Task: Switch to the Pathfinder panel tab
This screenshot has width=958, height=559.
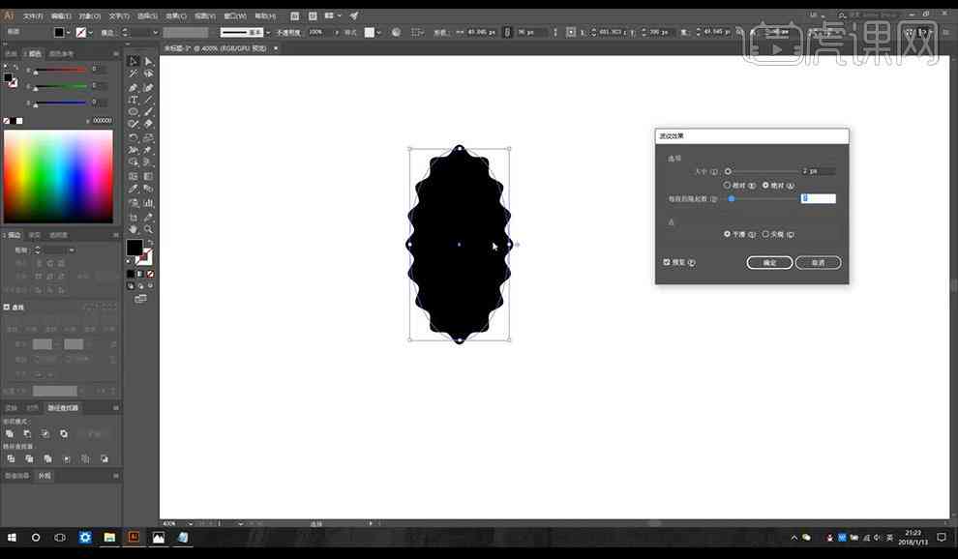Action: pyautogui.click(x=63, y=407)
